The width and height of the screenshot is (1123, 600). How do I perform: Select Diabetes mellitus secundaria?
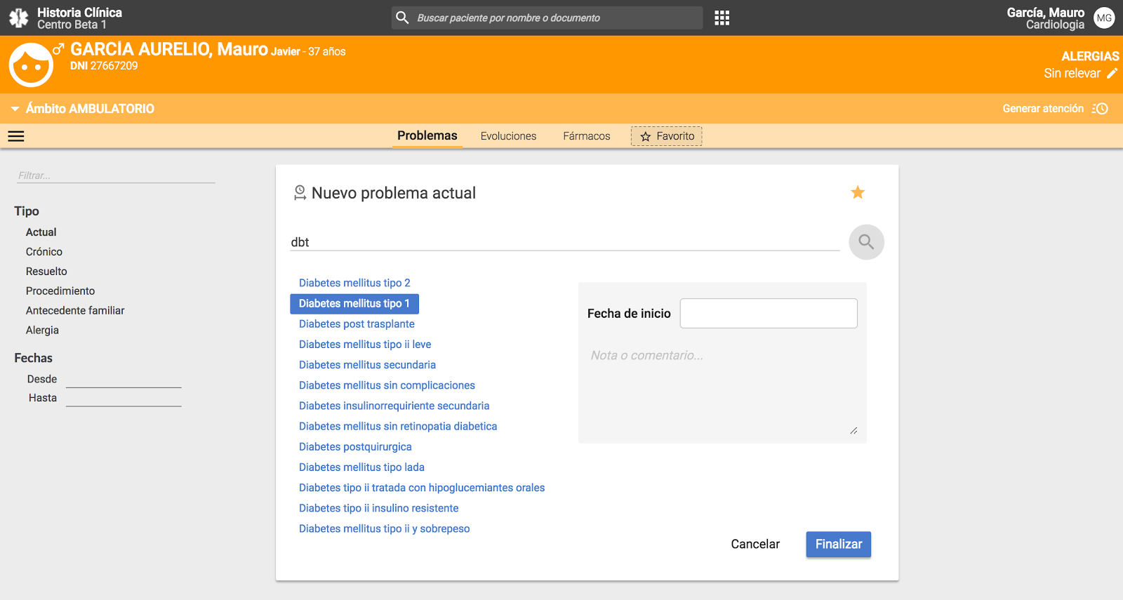click(x=367, y=365)
